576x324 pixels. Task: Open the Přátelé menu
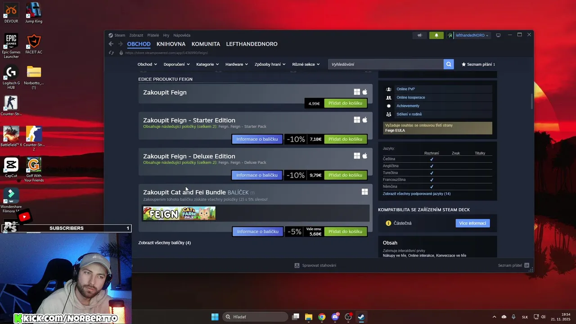(x=153, y=35)
